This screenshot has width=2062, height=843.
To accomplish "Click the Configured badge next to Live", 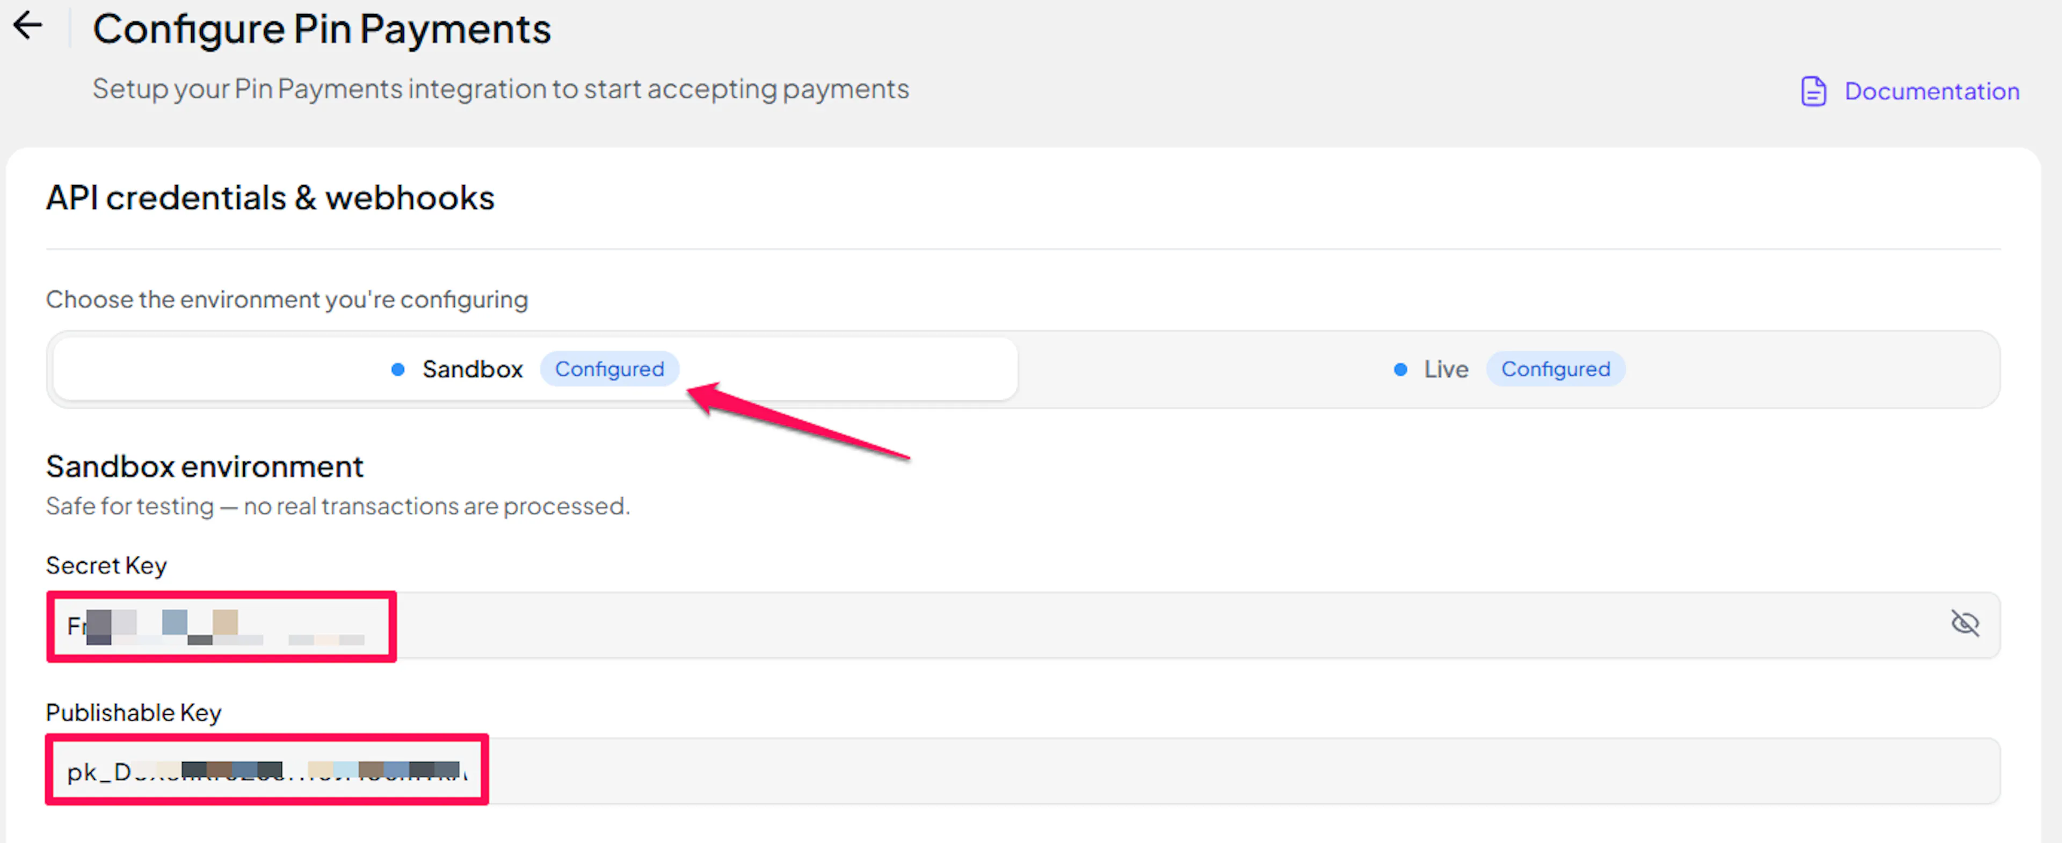I will [1555, 369].
